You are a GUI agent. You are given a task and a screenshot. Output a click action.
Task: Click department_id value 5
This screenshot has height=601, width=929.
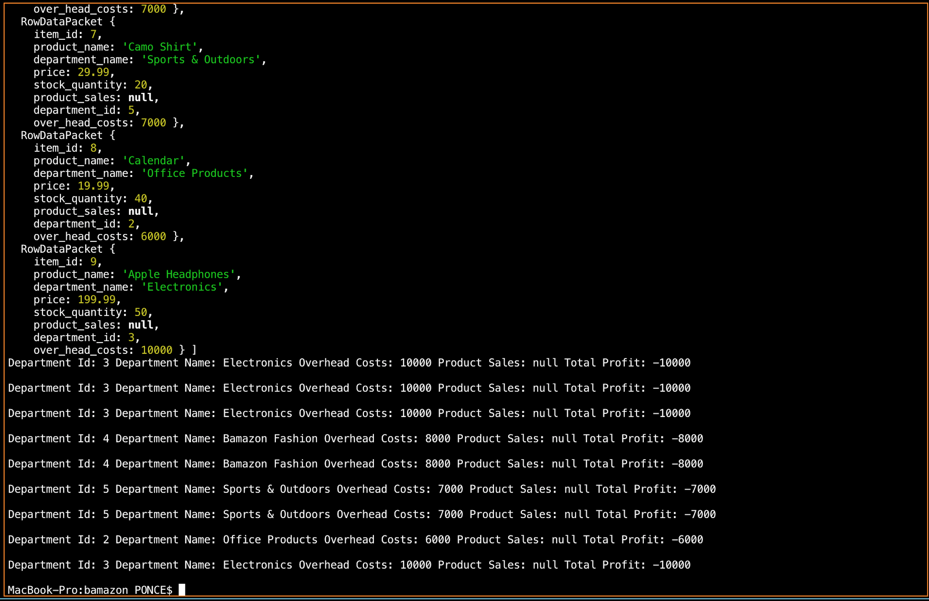pyautogui.click(x=131, y=110)
